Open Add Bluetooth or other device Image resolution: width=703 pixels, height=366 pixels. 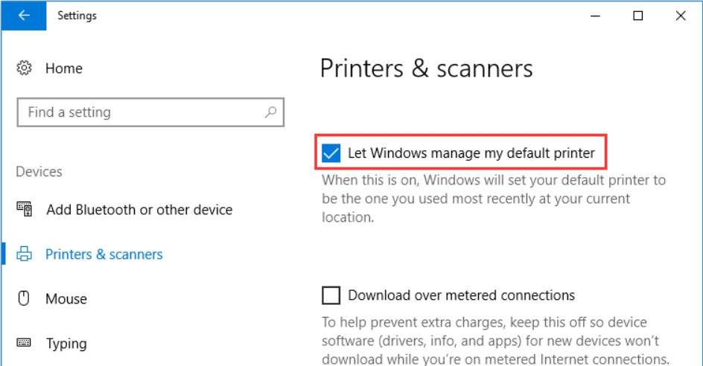(x=139, y=210)
